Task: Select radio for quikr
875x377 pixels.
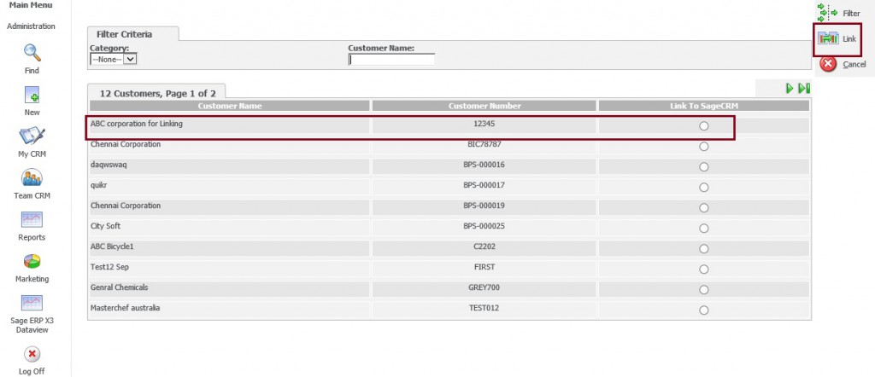Action: (704, 187)
